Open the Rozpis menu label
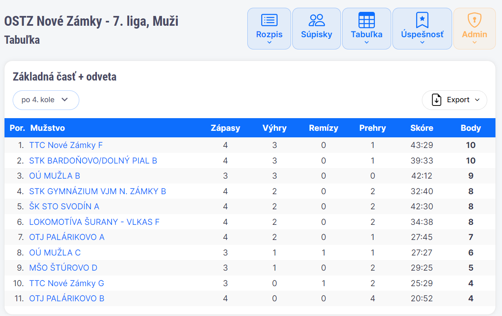502x316 pixels. click(x=269, y=34)
